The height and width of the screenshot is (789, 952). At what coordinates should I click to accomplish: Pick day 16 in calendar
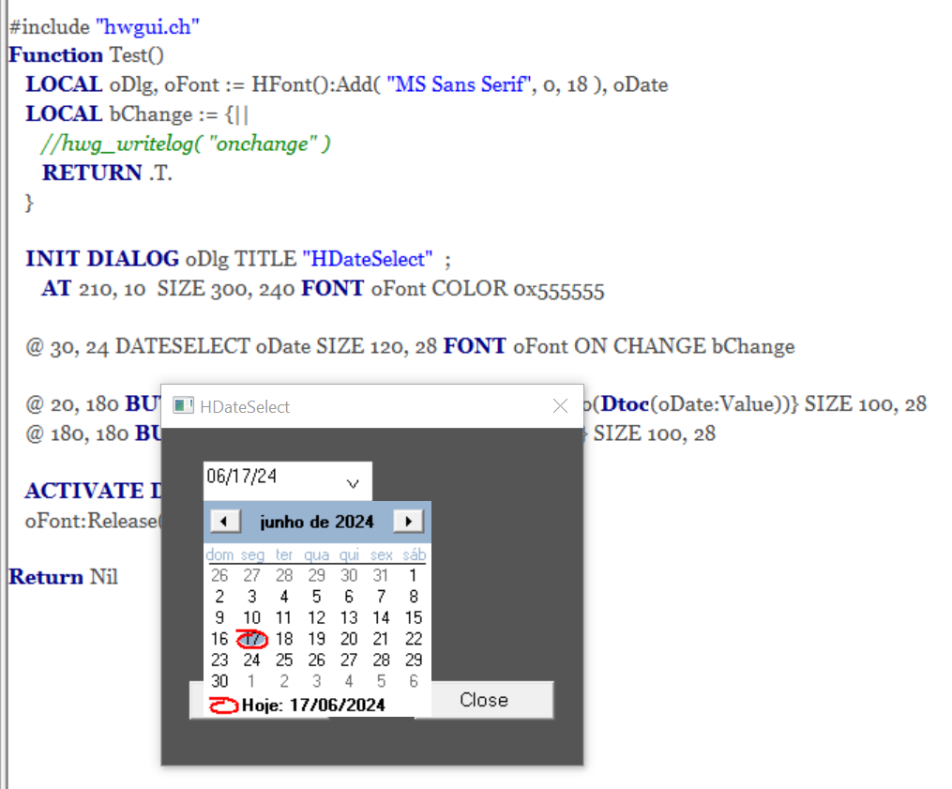[x=219, y=639]
